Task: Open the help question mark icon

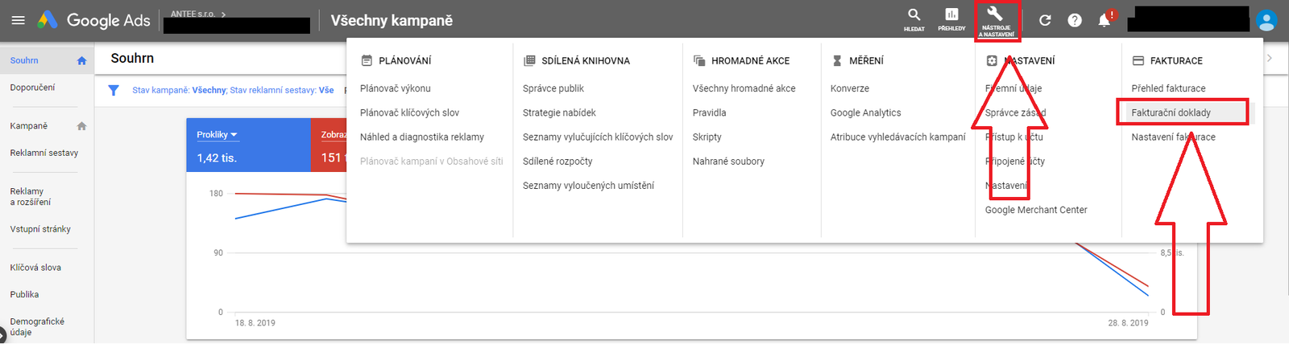Action: [x=1075, y=20]
